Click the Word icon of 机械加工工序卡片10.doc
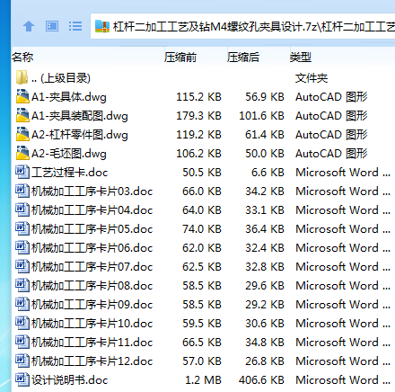The width and height of the screenshot is (395, 392). [22, 323]
